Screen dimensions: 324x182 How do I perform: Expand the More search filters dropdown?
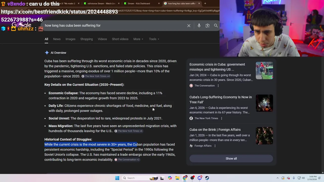point(138,39)
